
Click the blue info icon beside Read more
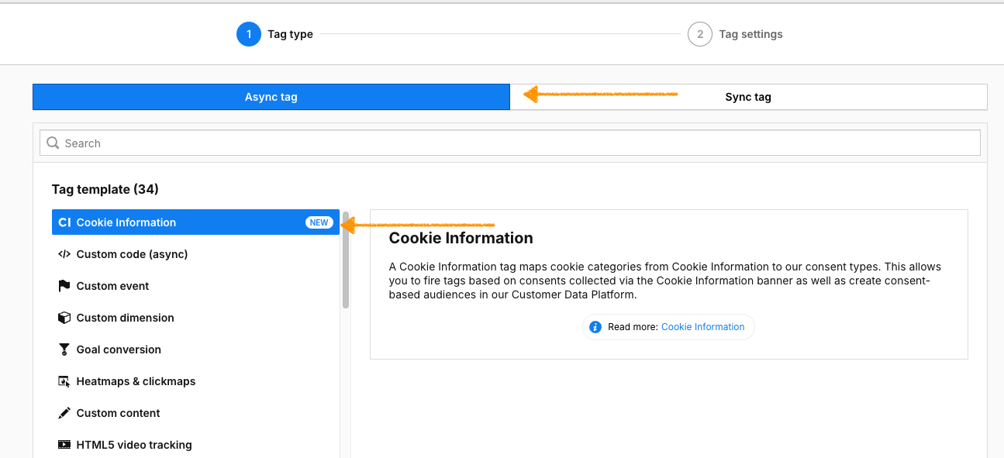pos(595,326)
